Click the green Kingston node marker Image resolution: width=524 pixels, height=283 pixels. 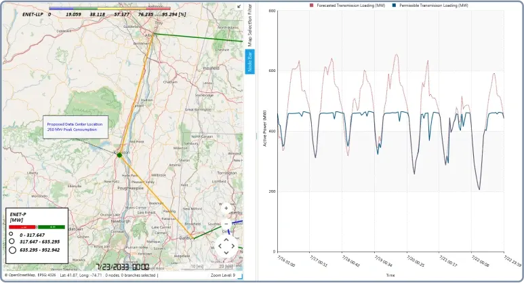tap(119, 155)
